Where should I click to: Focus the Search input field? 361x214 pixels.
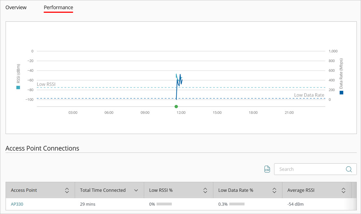309,169
